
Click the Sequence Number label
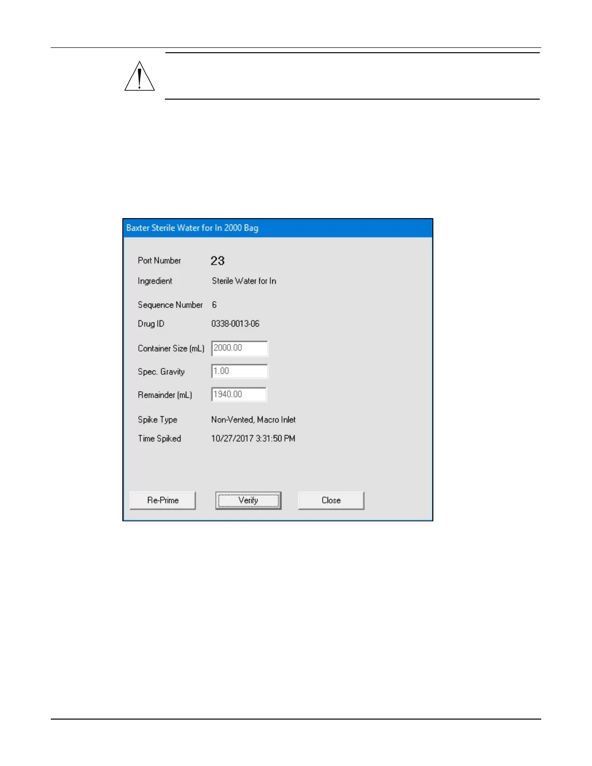click(170, 305)
